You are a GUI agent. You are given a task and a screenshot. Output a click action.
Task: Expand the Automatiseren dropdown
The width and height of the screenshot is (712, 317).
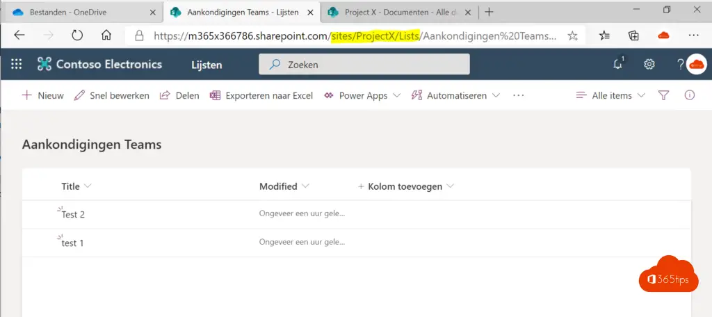(x=455, y=95)
